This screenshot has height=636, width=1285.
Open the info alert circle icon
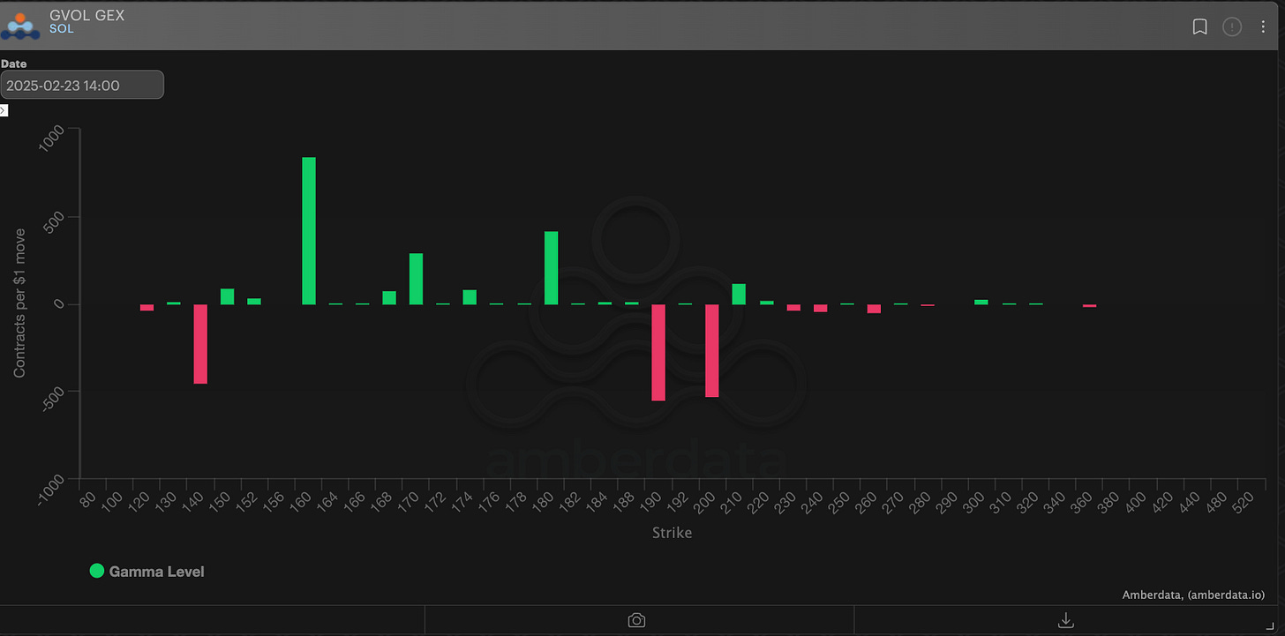click(1232, 27)
